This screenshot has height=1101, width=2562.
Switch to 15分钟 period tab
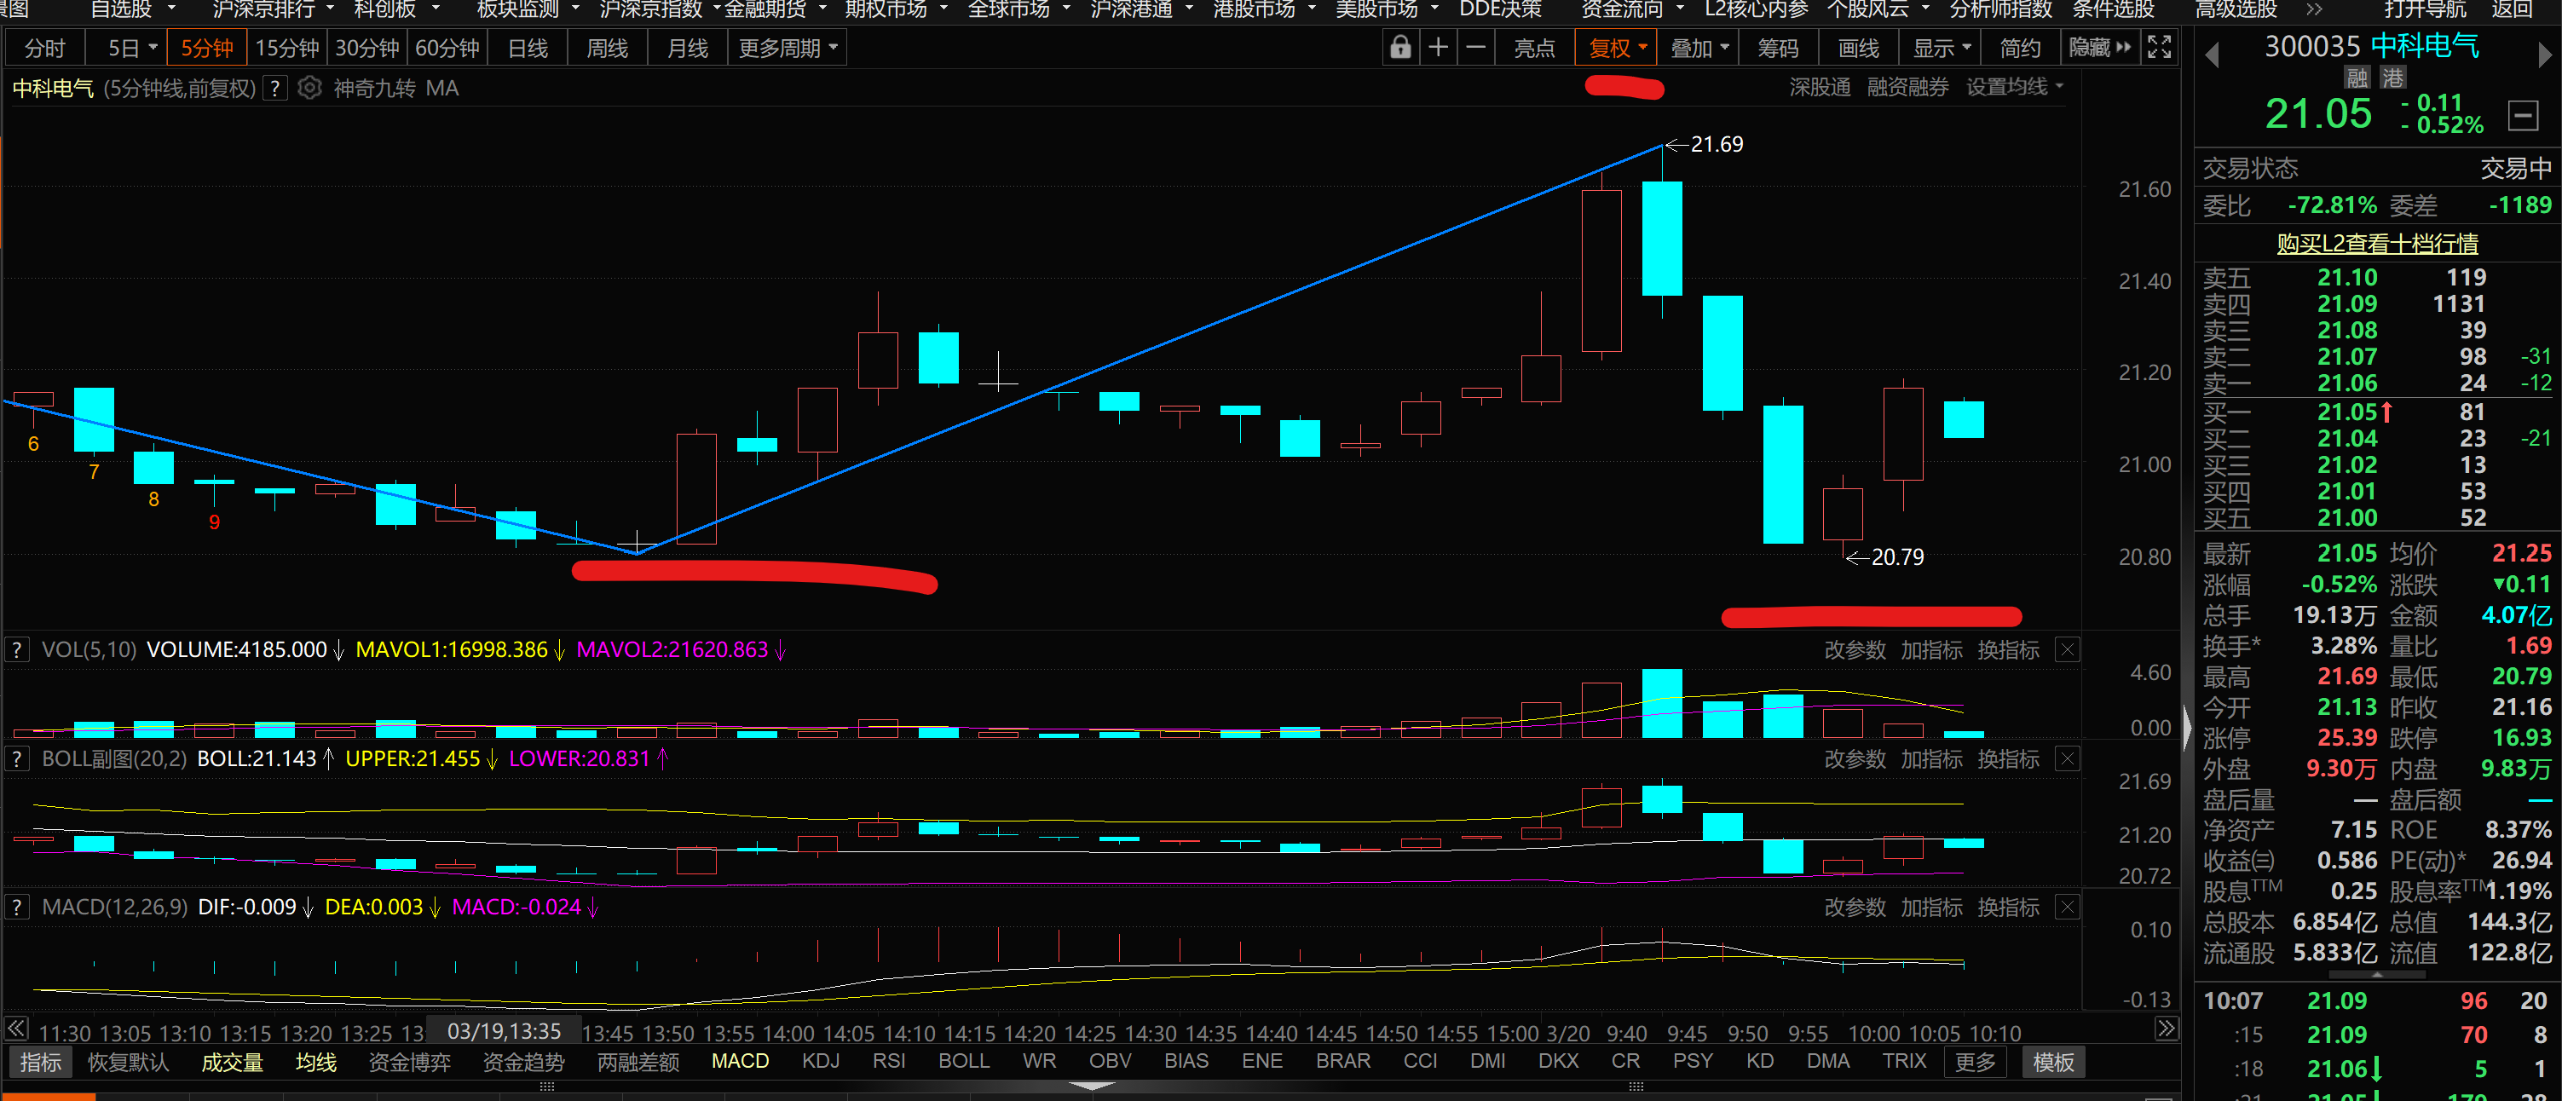point(286,48)
